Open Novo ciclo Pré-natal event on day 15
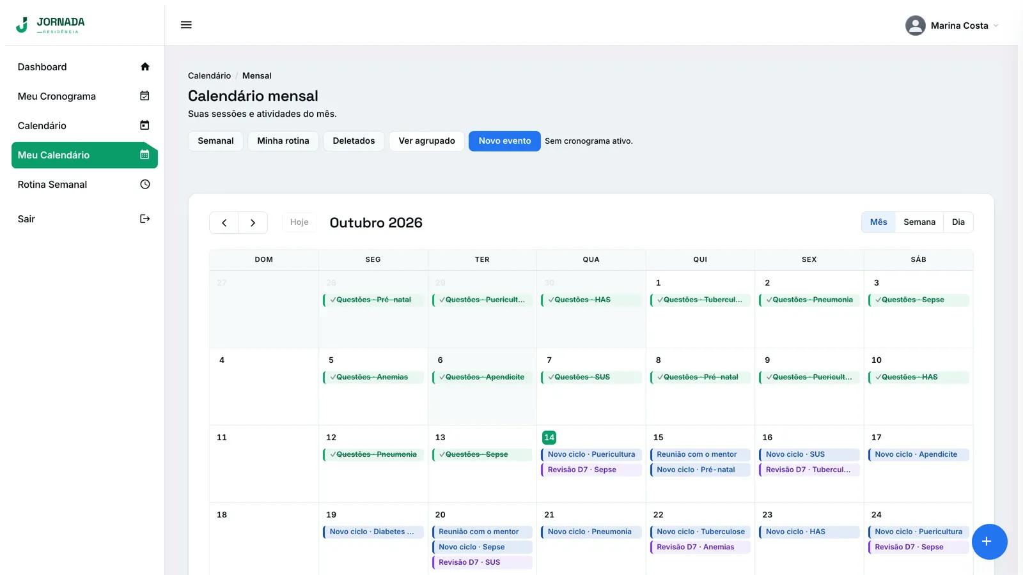Image resolution: width=1023 pixels, height=575 pixels. (x=701, y=470)
